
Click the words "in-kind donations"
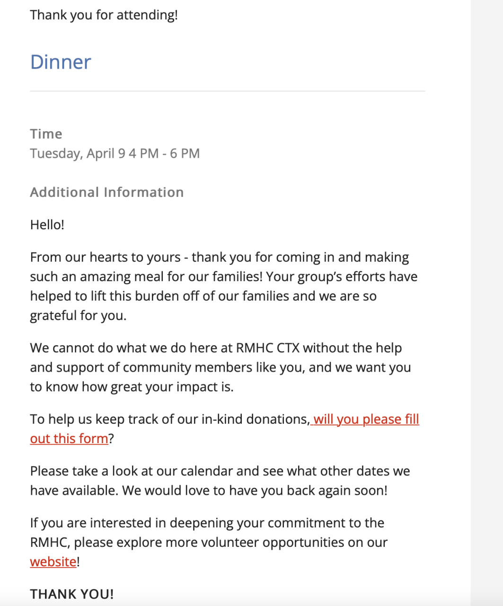[255, 419]
